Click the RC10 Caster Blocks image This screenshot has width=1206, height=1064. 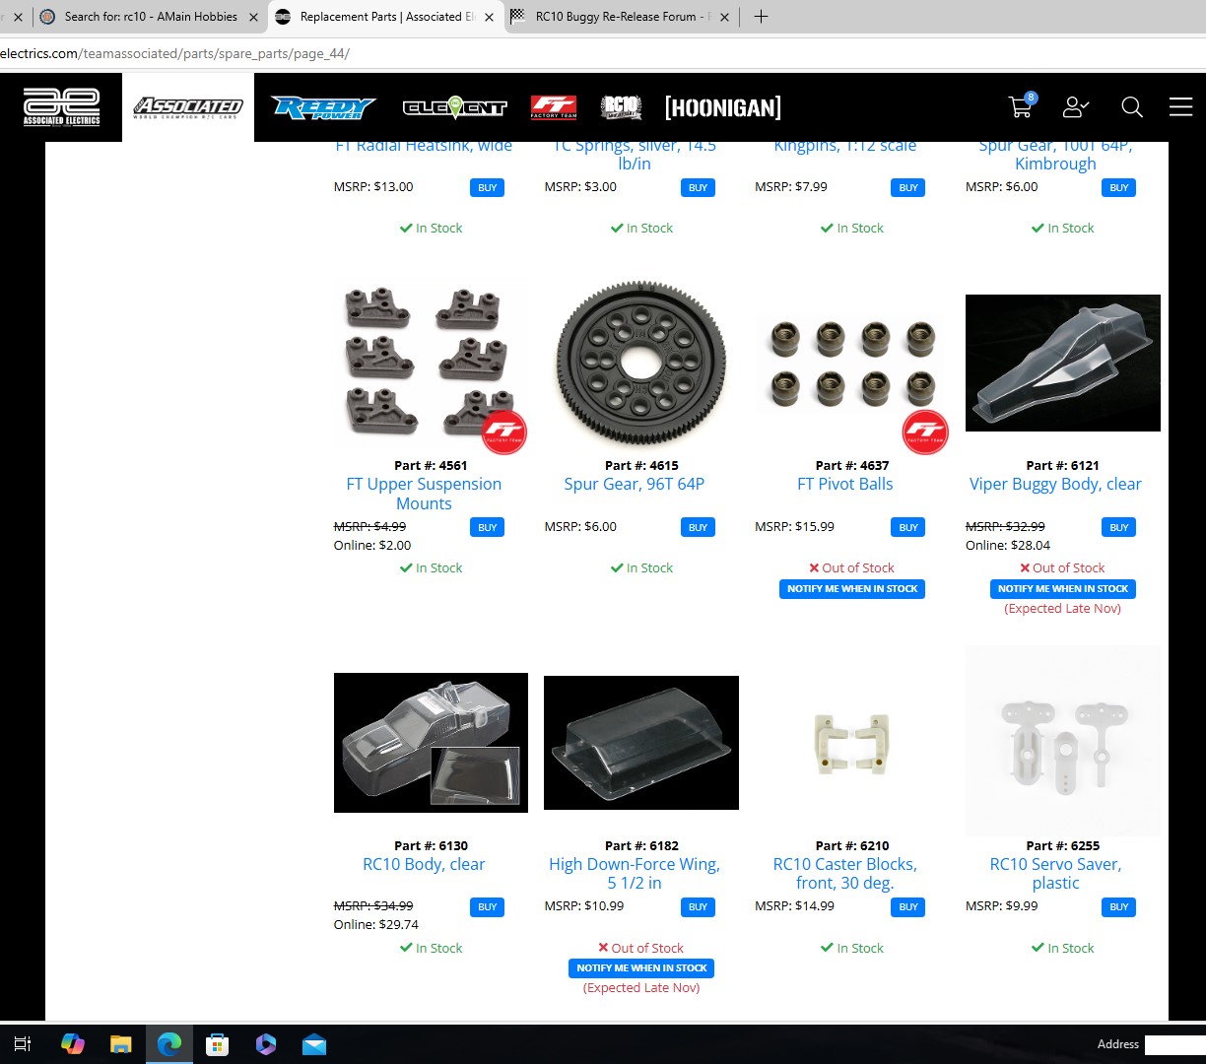coord(852,743)
